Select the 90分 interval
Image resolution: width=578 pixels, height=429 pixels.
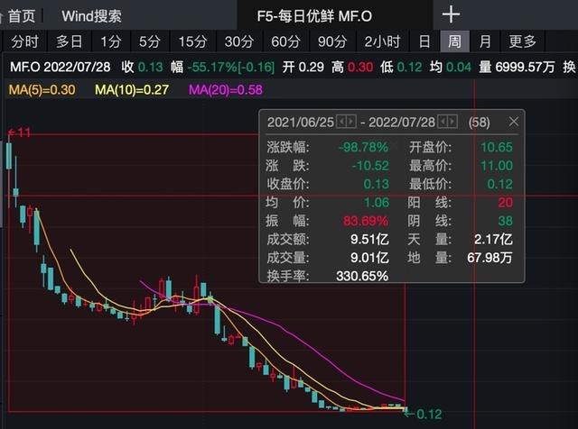[x=332, y=41]
